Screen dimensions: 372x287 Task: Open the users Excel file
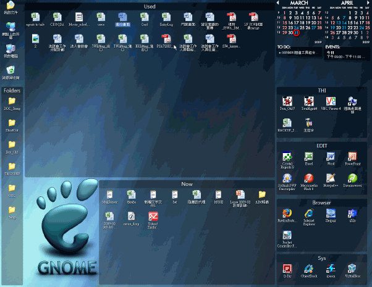point(101,19)
